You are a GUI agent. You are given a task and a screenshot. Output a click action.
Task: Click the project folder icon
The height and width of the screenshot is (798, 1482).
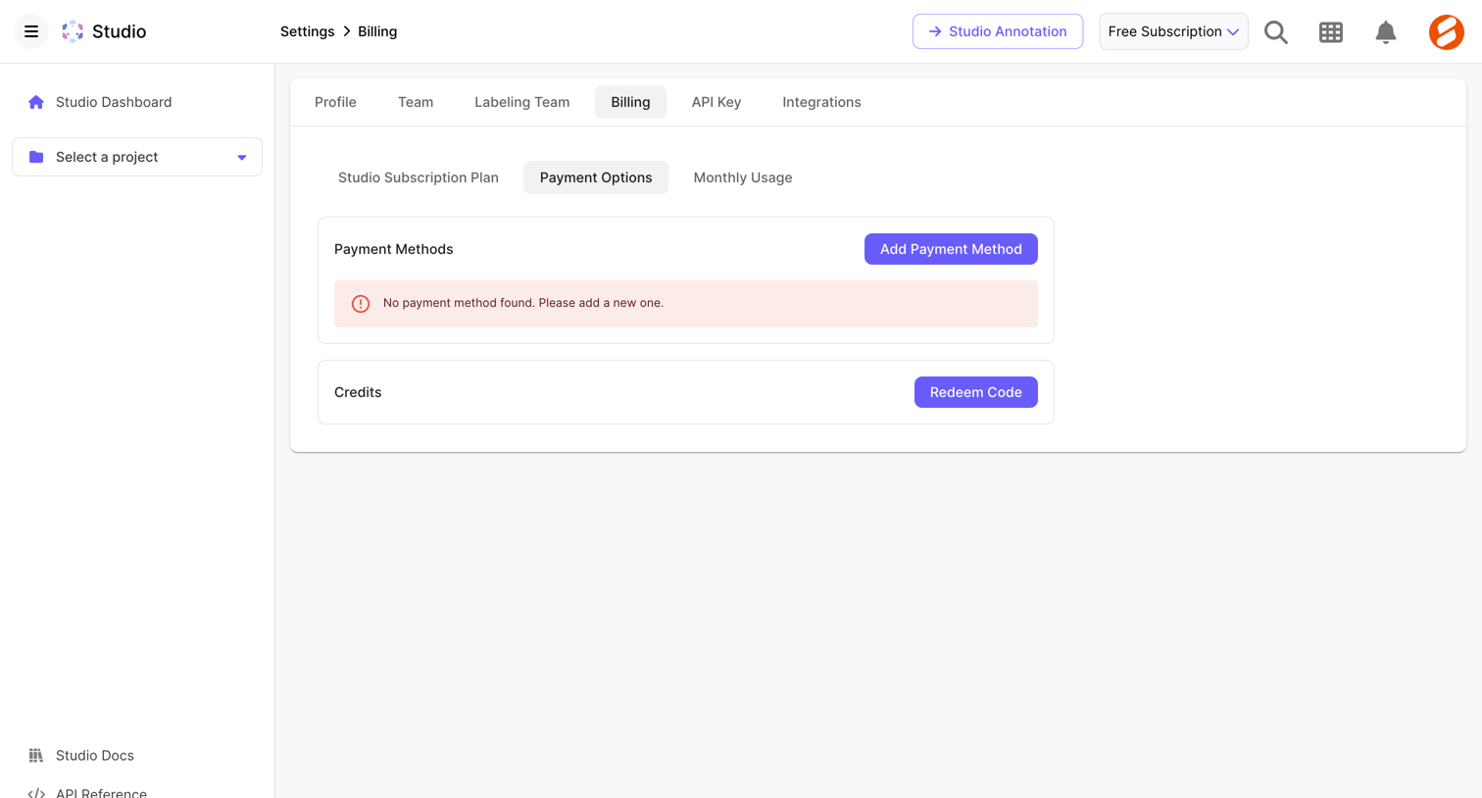point(36,157)
